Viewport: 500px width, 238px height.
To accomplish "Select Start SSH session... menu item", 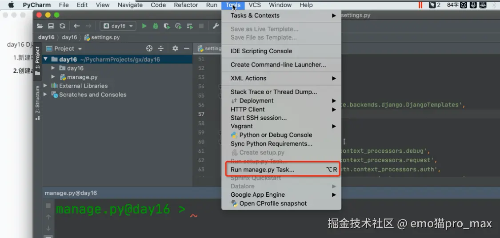I will [x=281, y=118].
